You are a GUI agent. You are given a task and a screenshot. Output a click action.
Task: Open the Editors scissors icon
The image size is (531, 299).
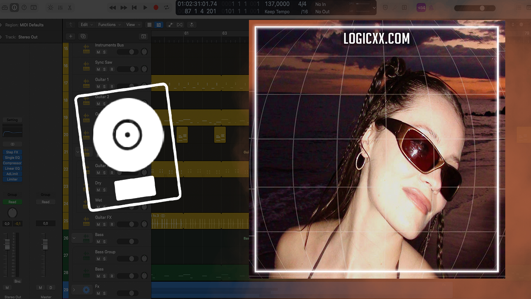70,7
